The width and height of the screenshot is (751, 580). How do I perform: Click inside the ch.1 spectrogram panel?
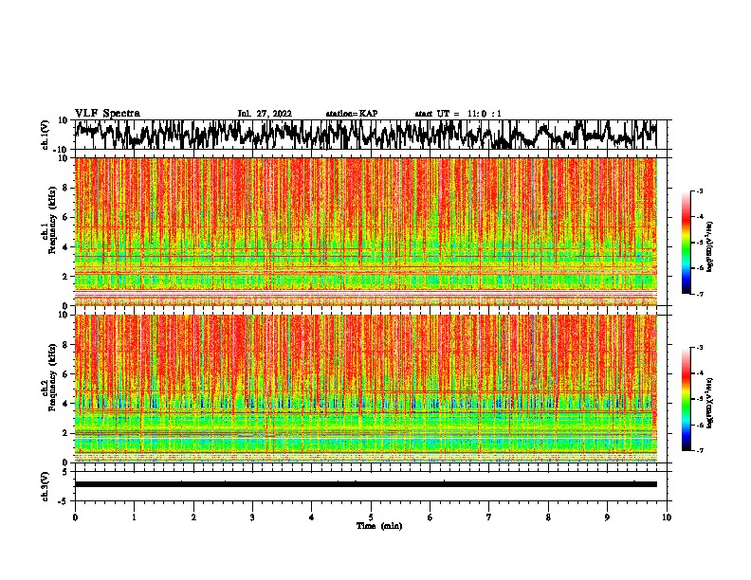365,231
